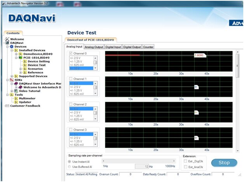
Task: Click the icon beside Supported Devices
Action: [16, 76]
